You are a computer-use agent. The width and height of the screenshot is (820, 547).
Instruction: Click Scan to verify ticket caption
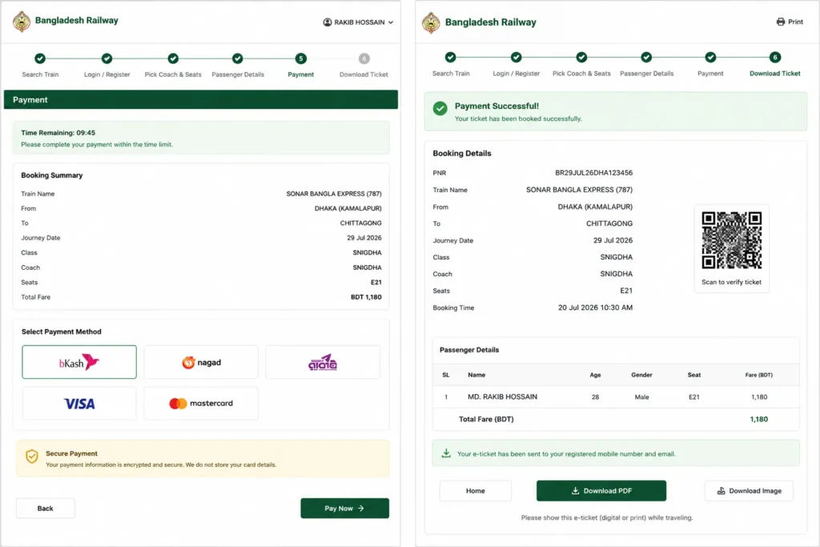tap(732, 282)
